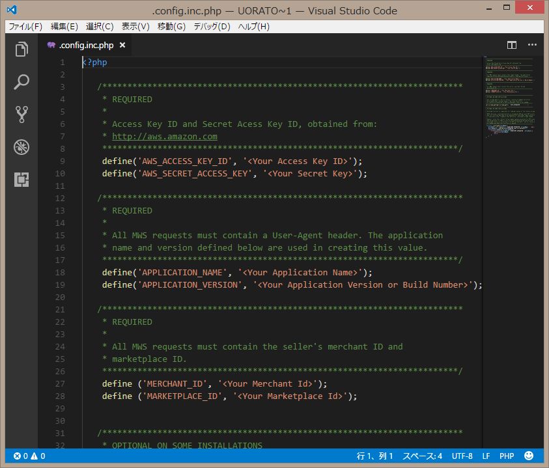Follow the http://aws.amazon.com link
The height and width of the screenshot is (468, 549).
tap(165, 136)
